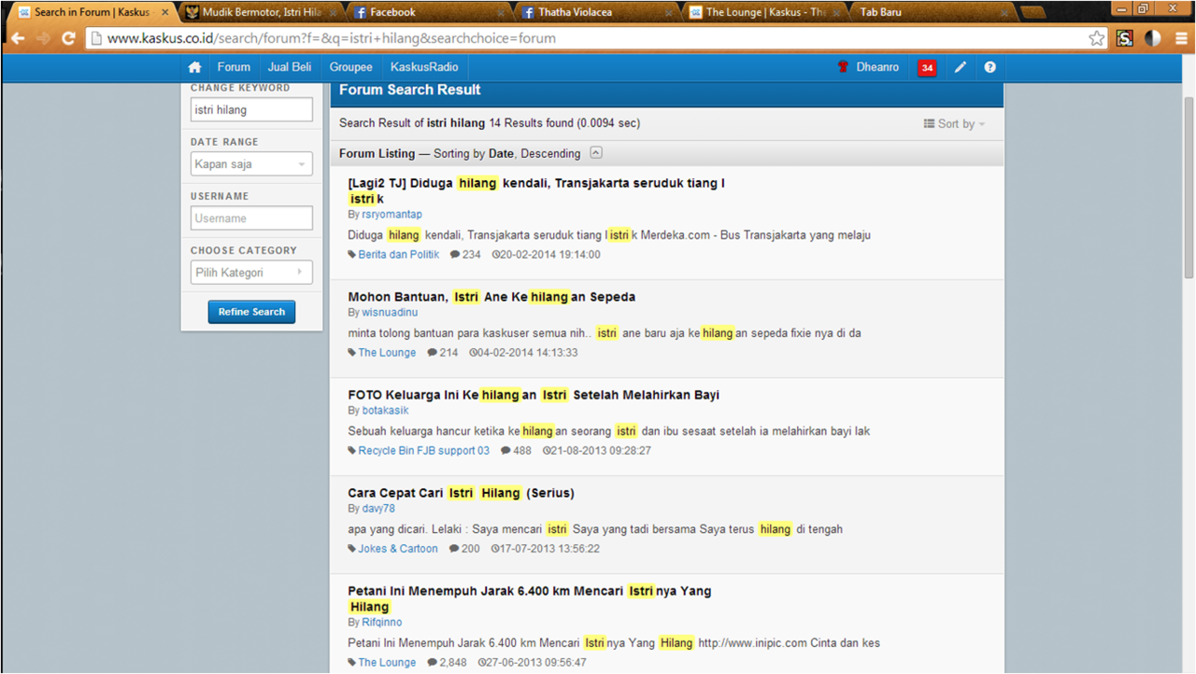Bookmark this page with star icon
This screenshot has width=1196, height=674.
point(1097,38)
